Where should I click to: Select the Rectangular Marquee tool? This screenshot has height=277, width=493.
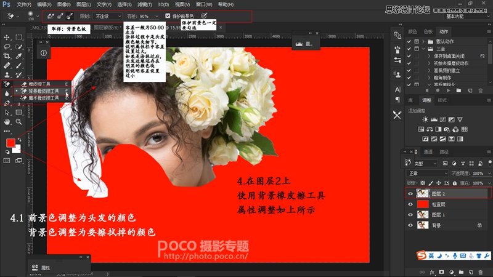pos(19,38)
